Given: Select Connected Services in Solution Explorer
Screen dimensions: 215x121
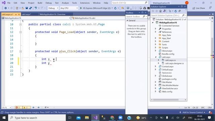Looking at the screenshot, I should (x=171, y=26).
